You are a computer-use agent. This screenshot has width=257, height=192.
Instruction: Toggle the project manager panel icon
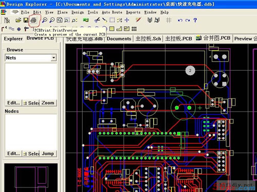click(x=7, y=20)
